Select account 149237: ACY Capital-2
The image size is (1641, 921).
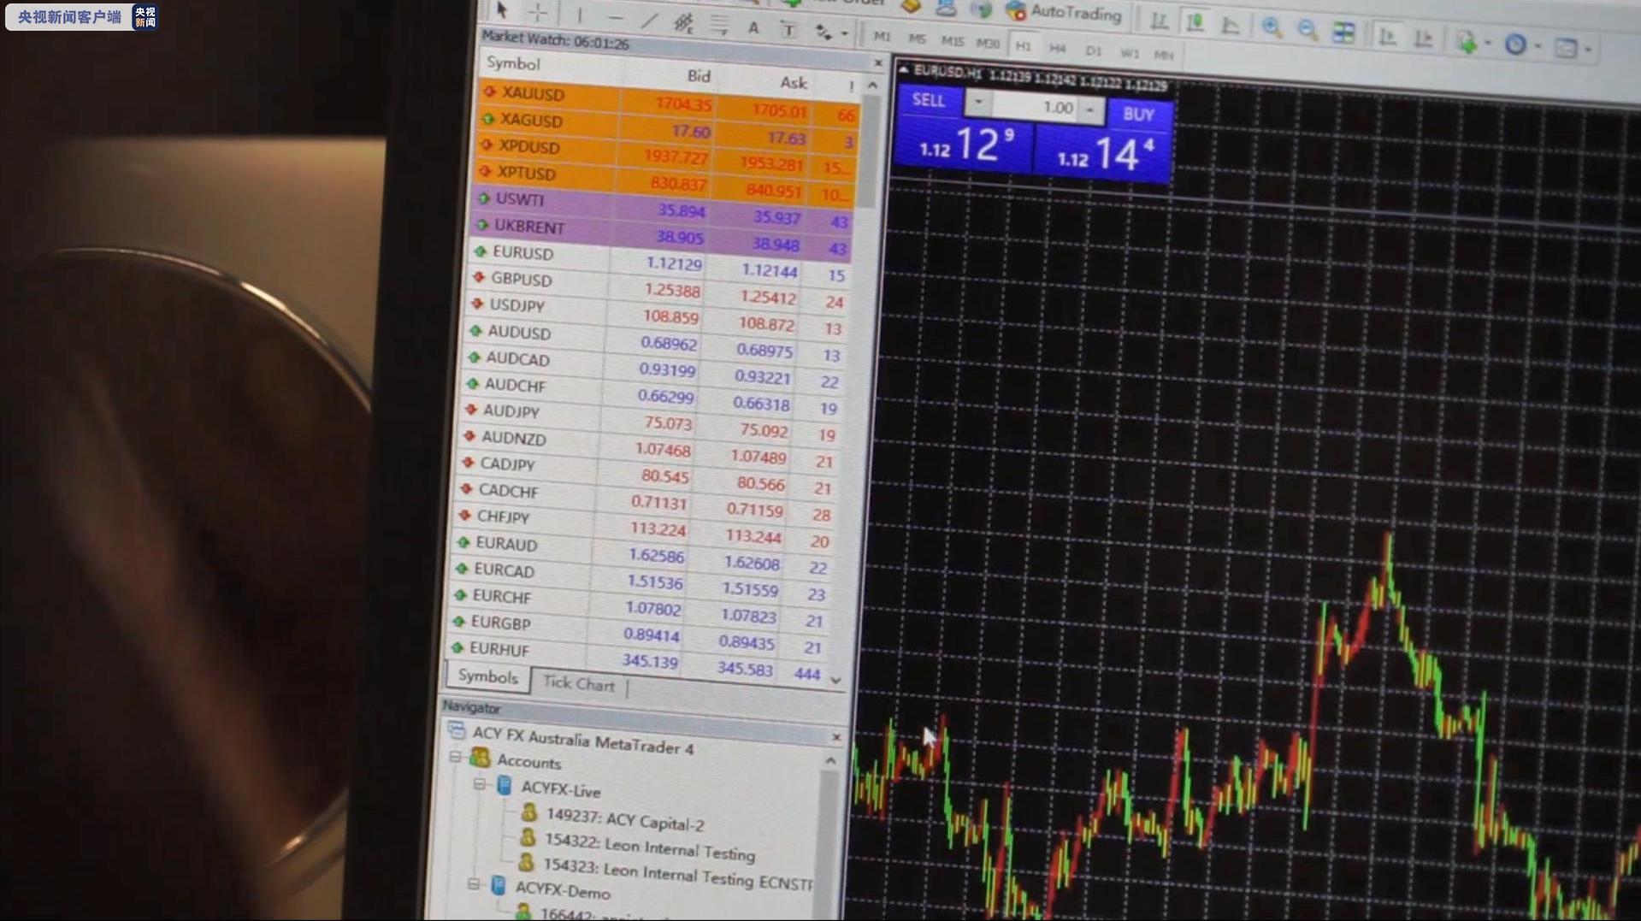pyautogui.click(x=624, y=820)
